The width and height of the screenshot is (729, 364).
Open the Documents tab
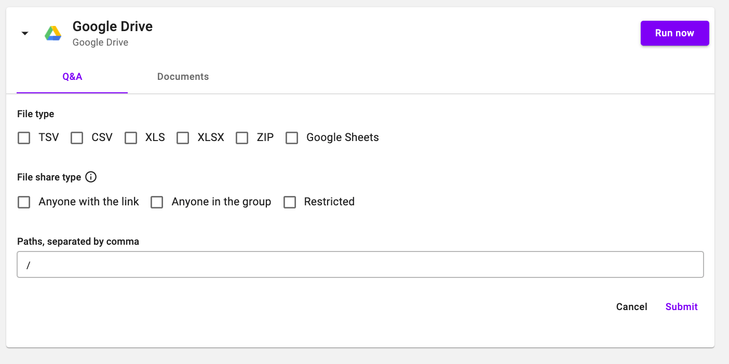pos(183,77)
